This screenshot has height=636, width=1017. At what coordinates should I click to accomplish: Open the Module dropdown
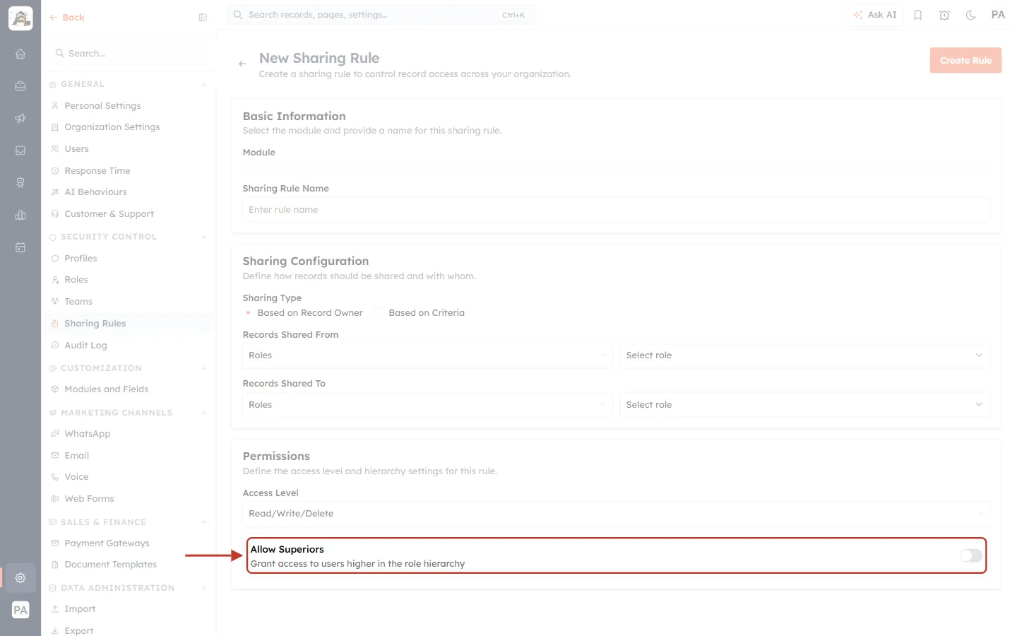tap(616, 170)
